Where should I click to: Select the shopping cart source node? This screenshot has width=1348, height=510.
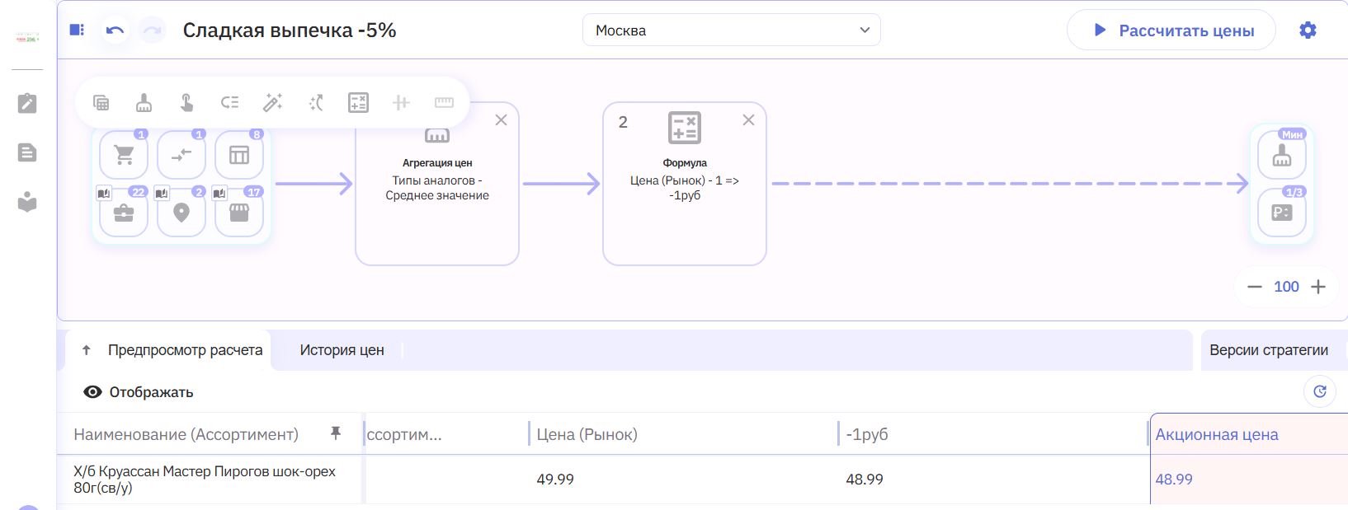124,155
